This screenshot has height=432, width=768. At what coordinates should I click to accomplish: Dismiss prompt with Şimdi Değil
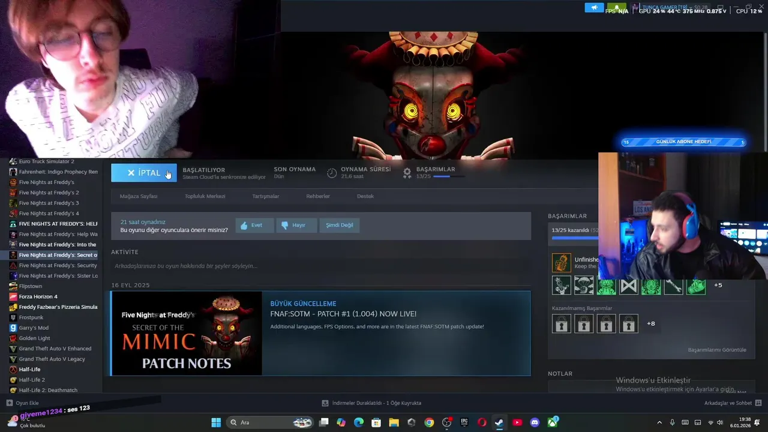340,225
